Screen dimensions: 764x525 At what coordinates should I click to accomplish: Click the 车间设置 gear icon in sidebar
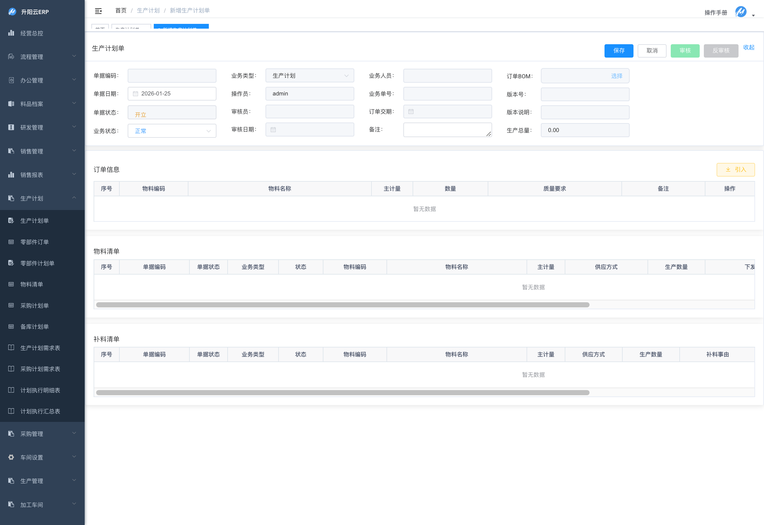(x=11, y=457)
